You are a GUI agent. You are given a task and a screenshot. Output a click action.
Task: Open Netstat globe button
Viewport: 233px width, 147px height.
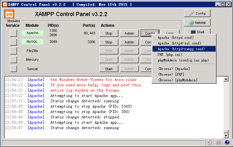tap(197, 23)
